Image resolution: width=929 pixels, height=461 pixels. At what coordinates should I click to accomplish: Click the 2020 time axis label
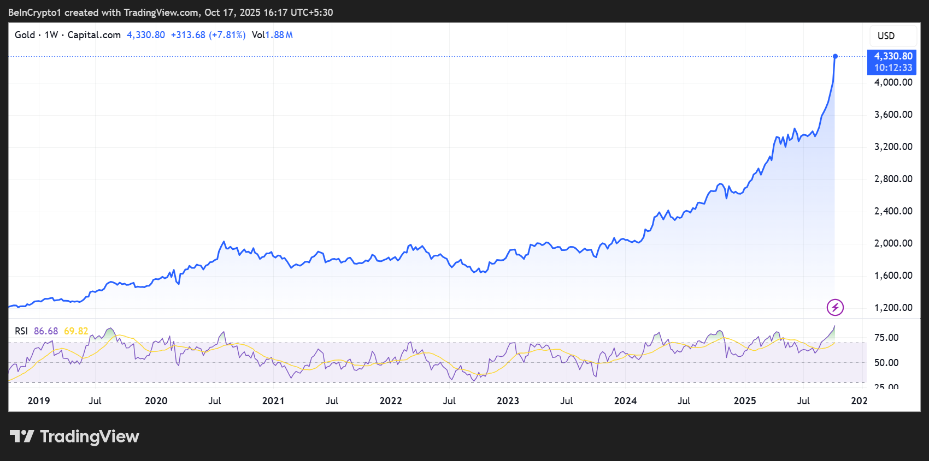[x=156, y=401]
